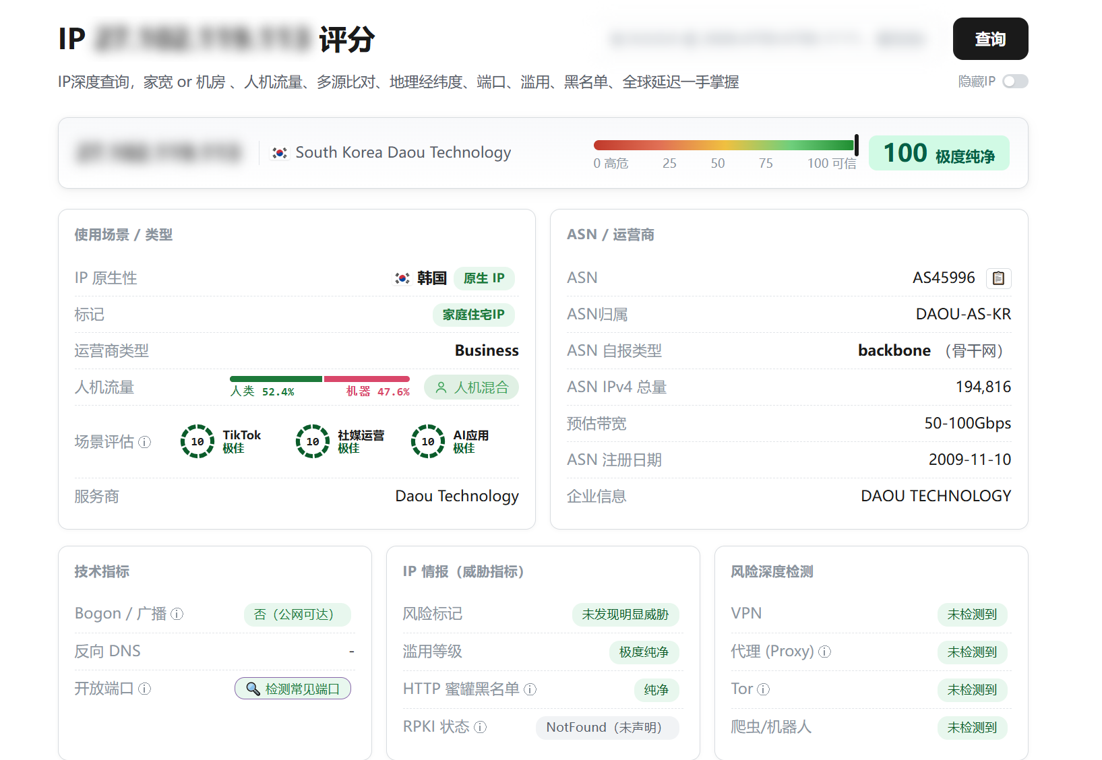This screenshot has height=760, width=1102.
Task: Click the 194,816 IPv4 total value
Action: click(x=983, y=387)
